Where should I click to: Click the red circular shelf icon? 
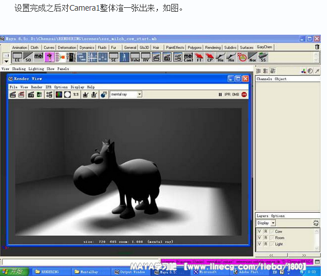tap(242, 57)
